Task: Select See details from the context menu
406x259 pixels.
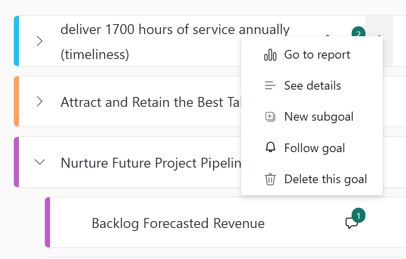Action: click(312, 86)
